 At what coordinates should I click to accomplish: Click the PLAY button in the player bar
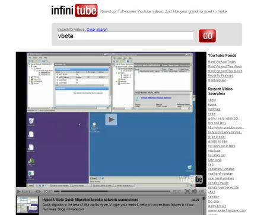[24, 191]
